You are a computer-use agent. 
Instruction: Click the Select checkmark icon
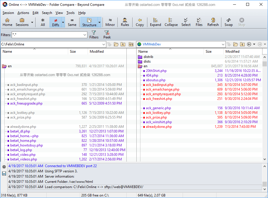coord(186,22)
